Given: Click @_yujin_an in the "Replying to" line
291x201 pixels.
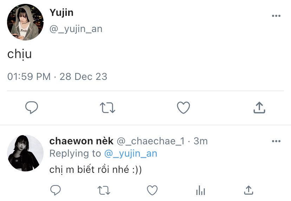Looking at the screenshot, I should click(x=131, y=153).
